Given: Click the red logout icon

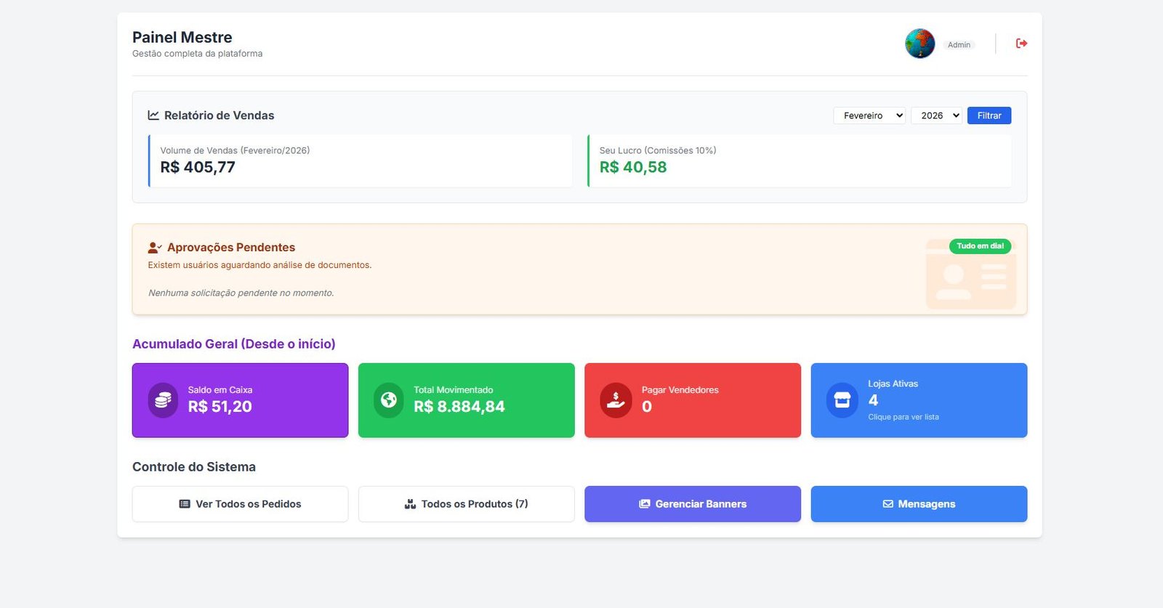Looking at the screenshot, I should (1021, 44).
